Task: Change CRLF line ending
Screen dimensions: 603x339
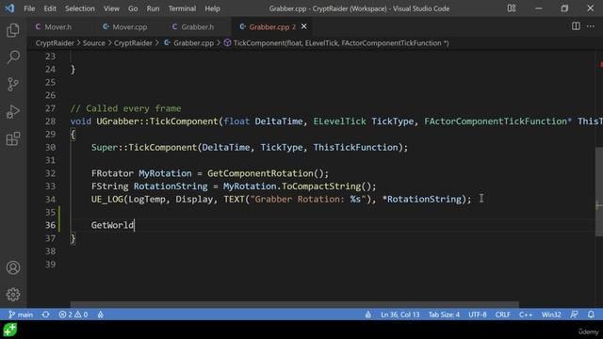Action: pyautogui.click(x=502, y=315)
